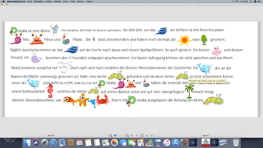Screen dimensions: 263x148
Task: Select the red crab clipart
Action: pyautogui.click(x=103, y=101)
